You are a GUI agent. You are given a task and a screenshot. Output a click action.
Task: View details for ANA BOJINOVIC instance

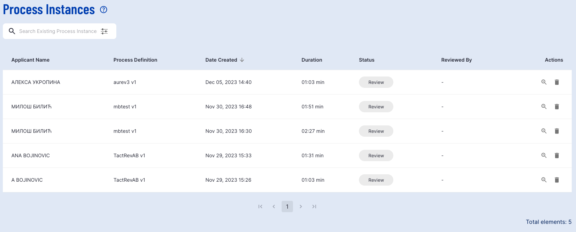pyautogui.click(x=544, y=155)
